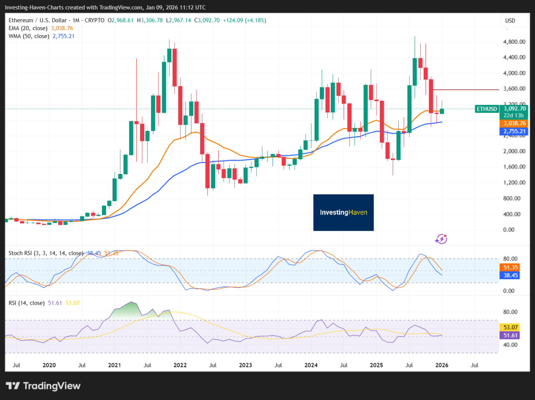Viewport: 535px width, 400px height.
Task: Click the blue WMA price label on axis
Action: [x=515, y=131]
